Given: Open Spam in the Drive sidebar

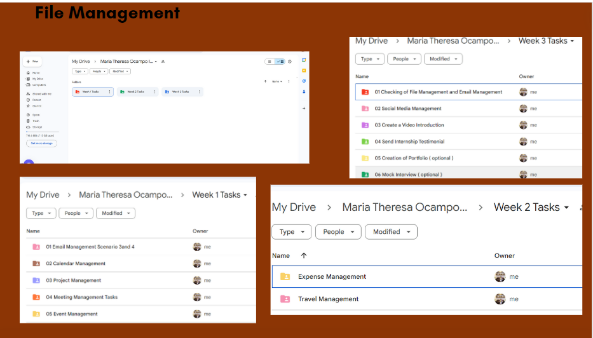Looking at the screenshot, I should (33, 115).
